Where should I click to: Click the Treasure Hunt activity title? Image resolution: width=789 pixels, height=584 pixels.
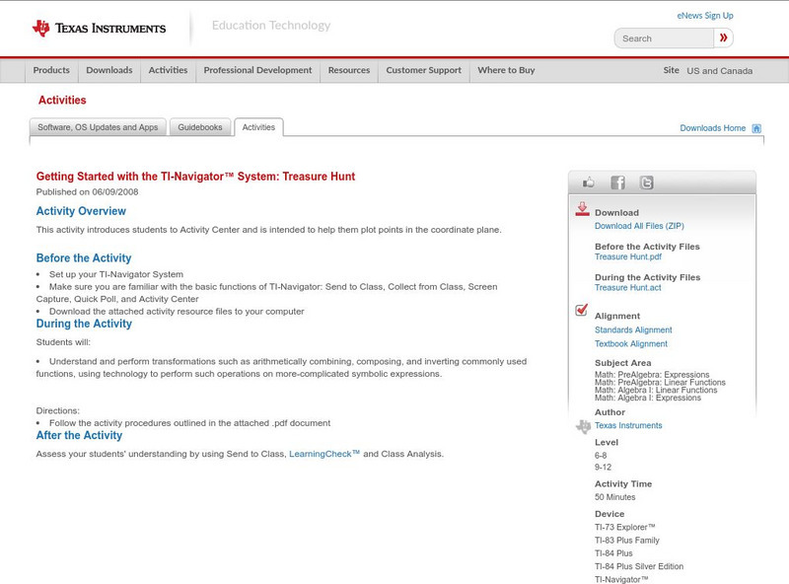195,177
